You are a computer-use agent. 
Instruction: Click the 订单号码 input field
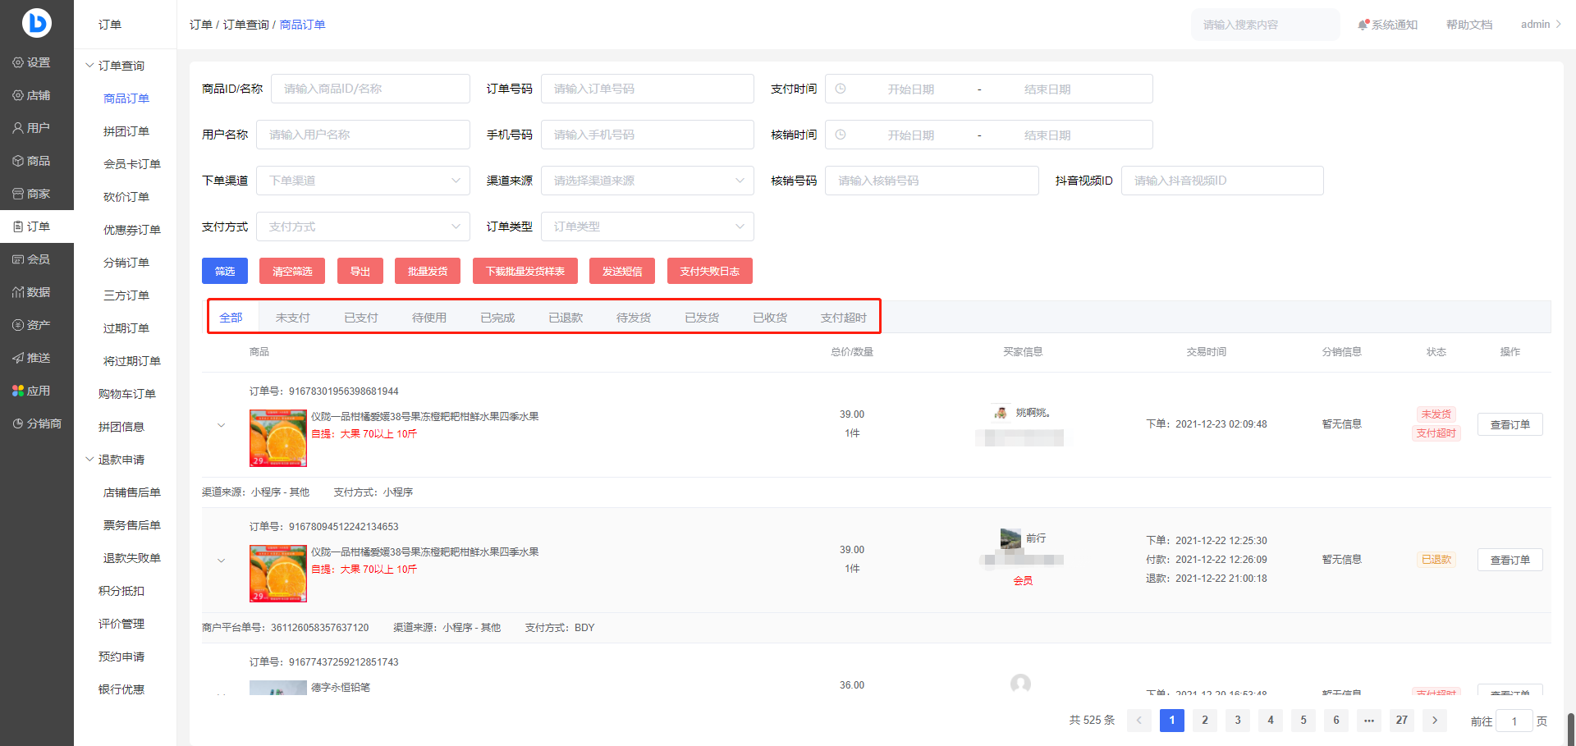(647, 89)
